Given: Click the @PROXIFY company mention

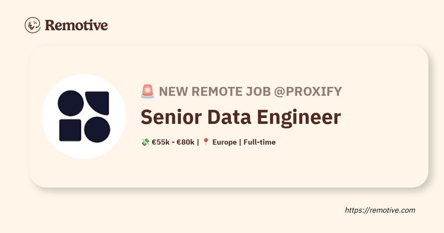Looking at the screenshot, I should (308, 91).
